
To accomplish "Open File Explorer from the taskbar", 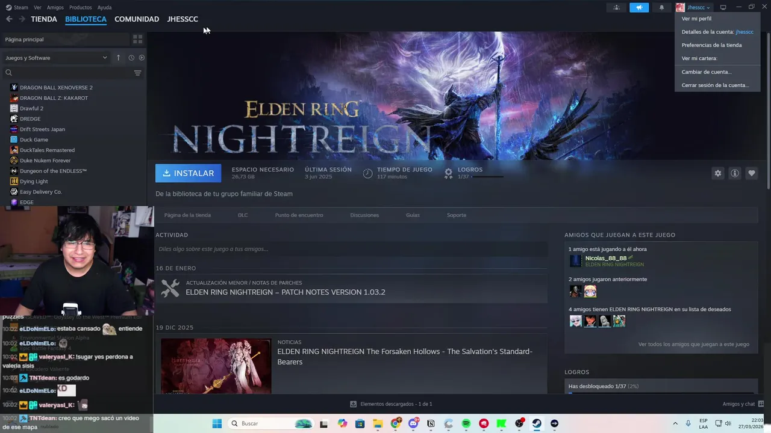I will pos(378,423).
